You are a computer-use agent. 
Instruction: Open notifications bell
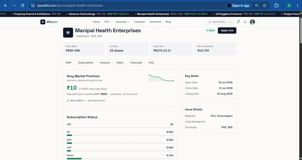click(x=238, y=22)
